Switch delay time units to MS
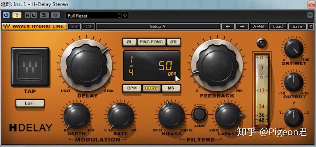The width and height of the screenshot is (316, 147). click(x=171, y=88)
